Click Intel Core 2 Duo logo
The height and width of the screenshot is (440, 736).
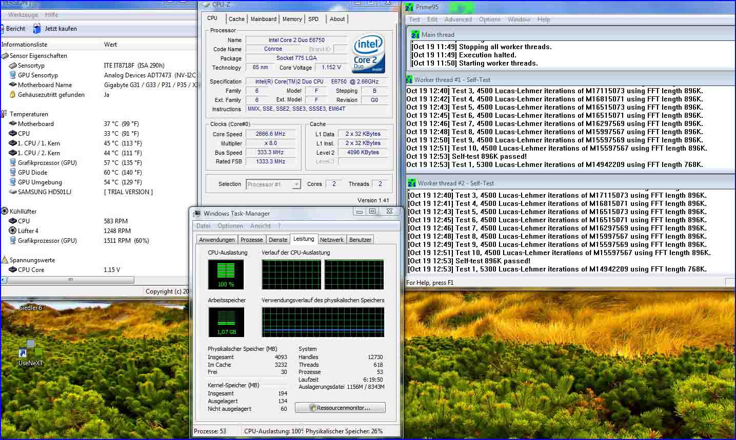368,54
